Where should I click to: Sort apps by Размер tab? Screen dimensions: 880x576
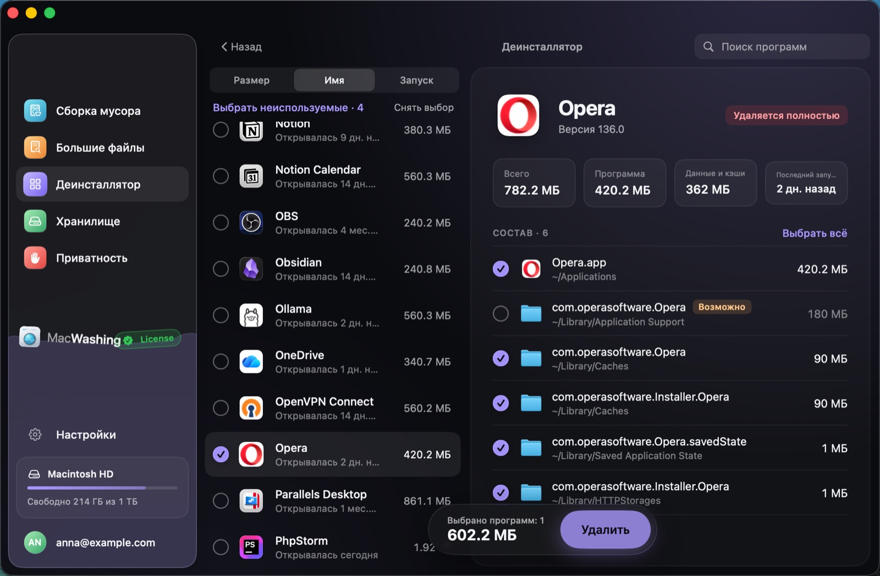click(x=252, y=80)
